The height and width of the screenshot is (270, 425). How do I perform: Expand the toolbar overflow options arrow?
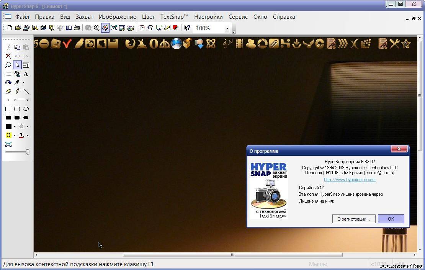[x=234, y=31]
